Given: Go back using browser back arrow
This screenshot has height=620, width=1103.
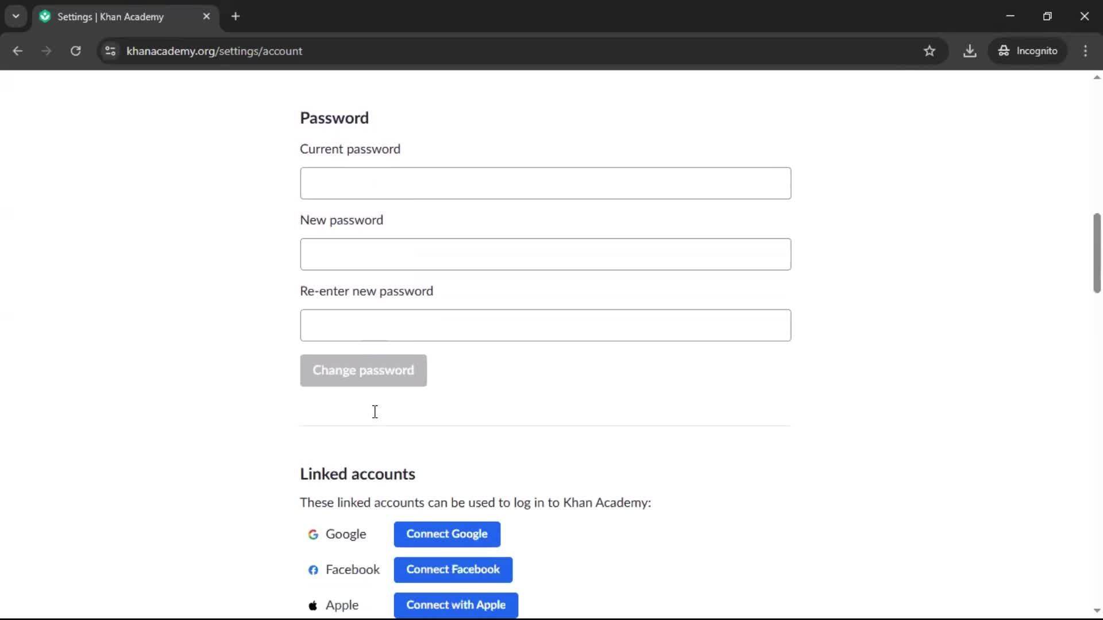Looking at the screenshot, I should [x=17, y=51].
